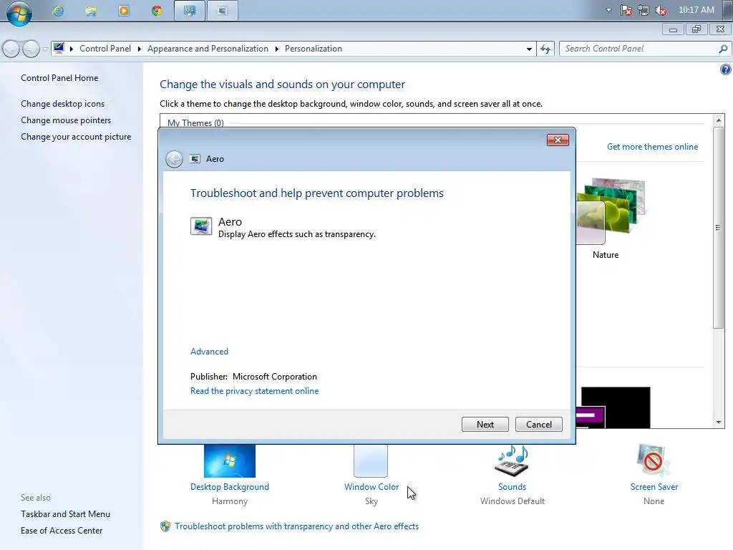The height and width of the screenshot is (550, 733).
Task: Launch Internet Explorer from taskbar
Action: coord(58,11)
